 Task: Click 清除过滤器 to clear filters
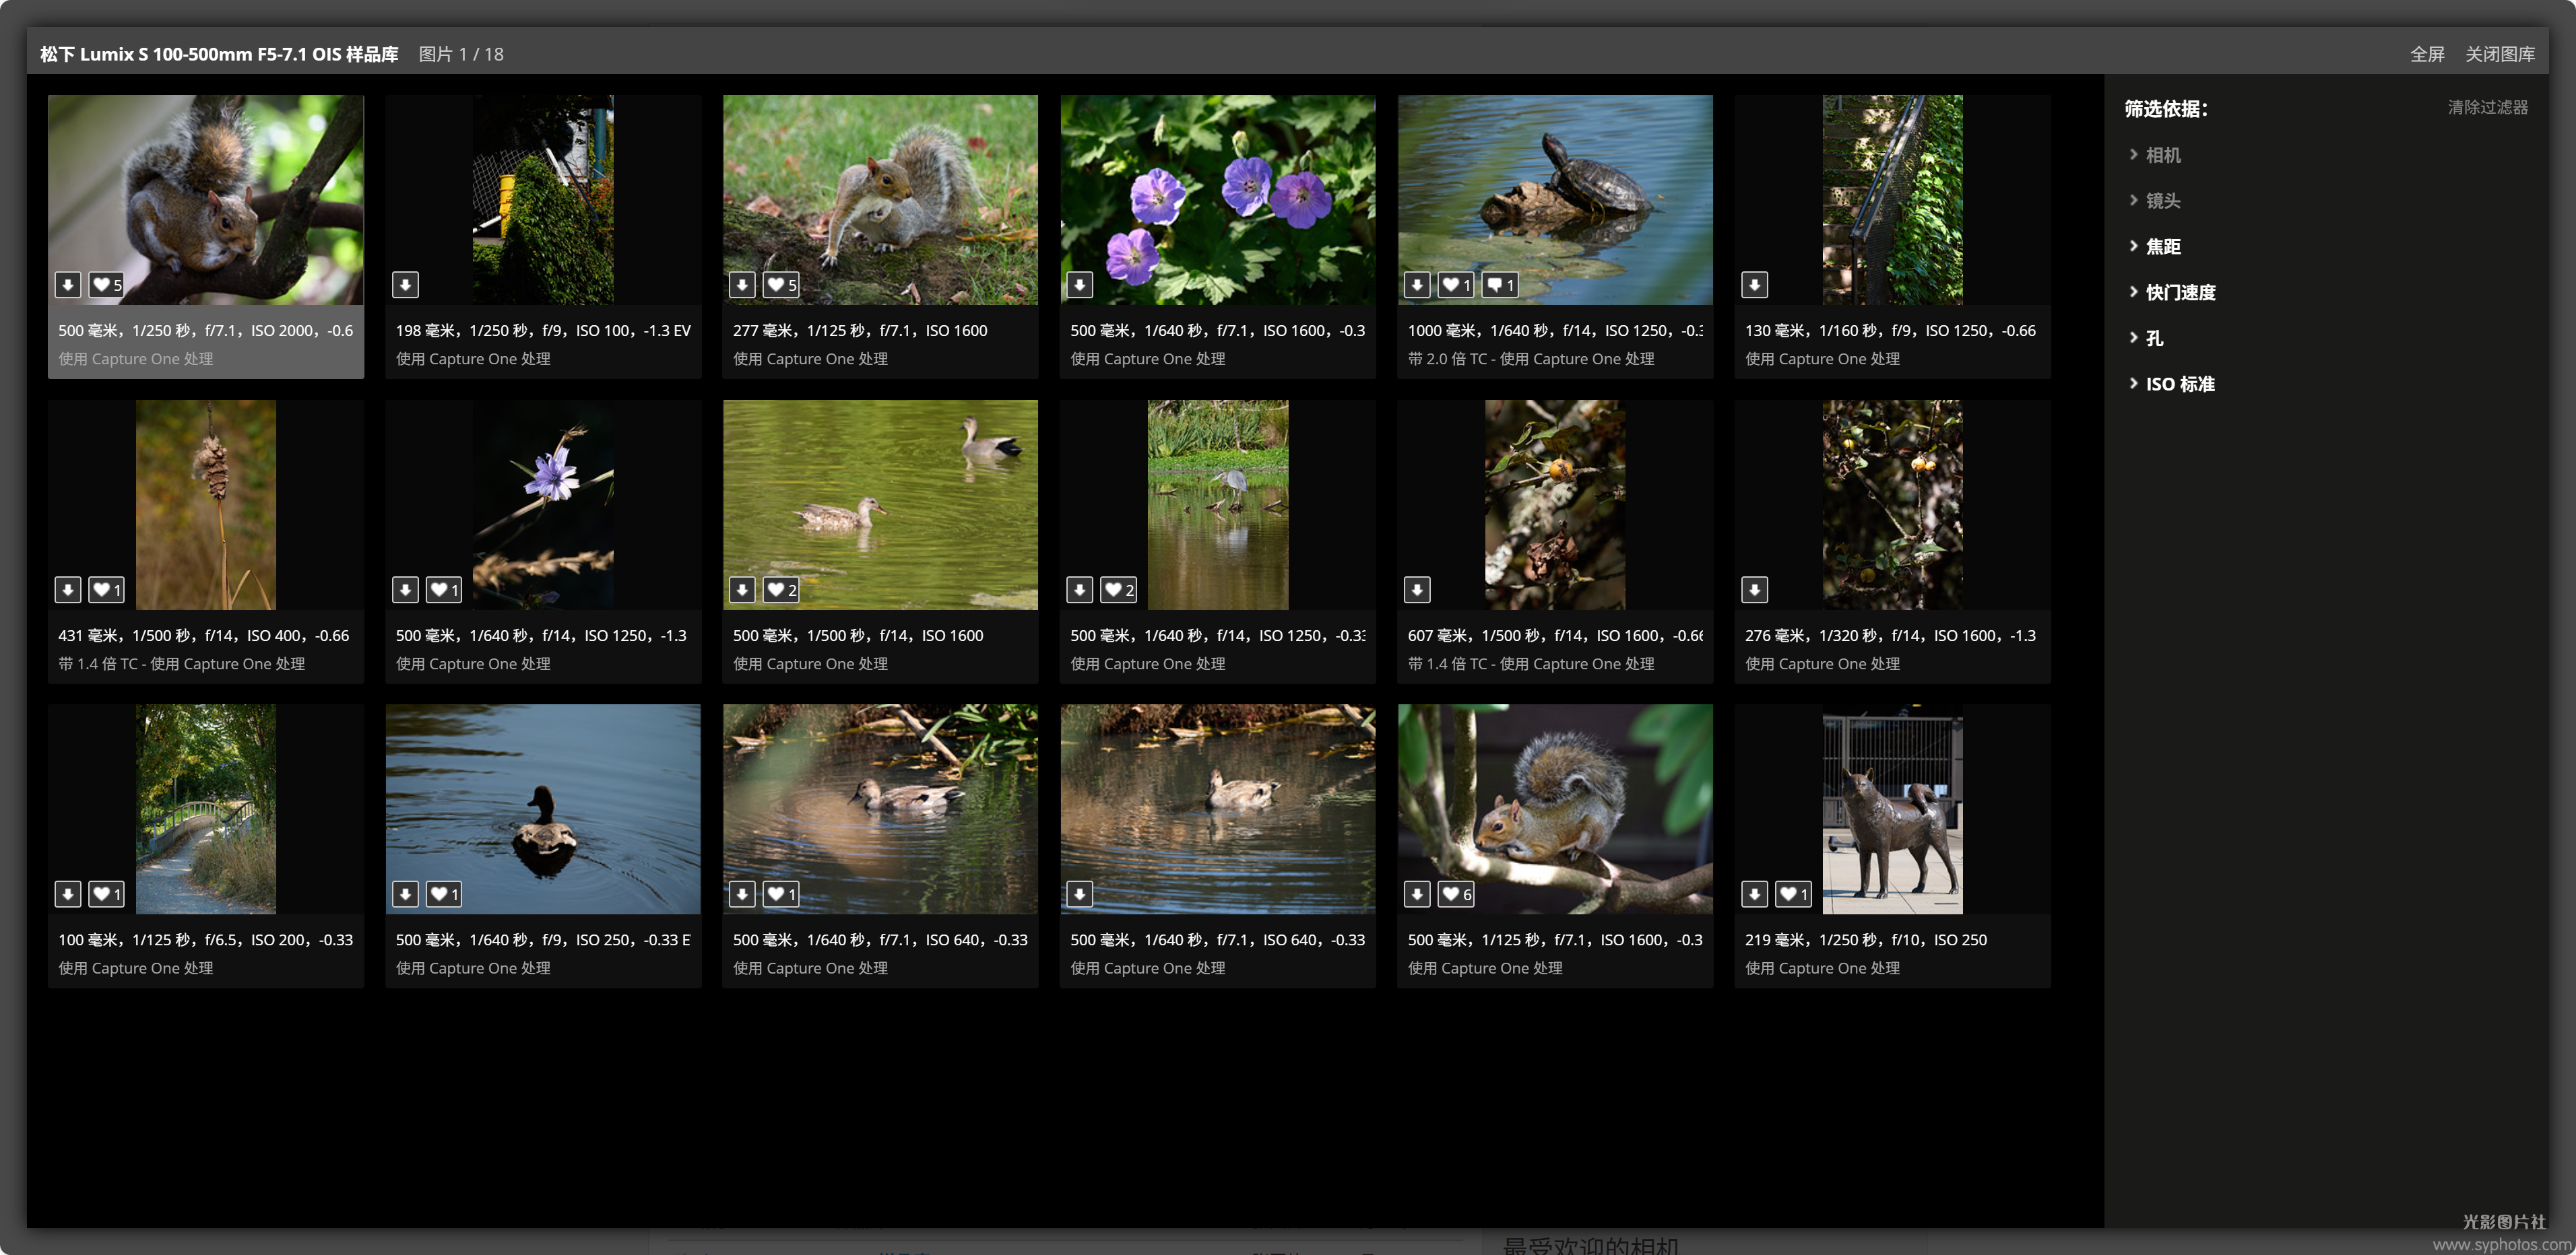tap(2488, 107)
